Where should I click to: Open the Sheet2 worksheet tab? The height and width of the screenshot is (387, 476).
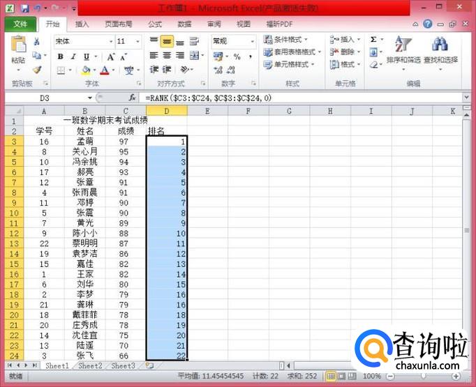pyautogui.click(x=90, y=366)
